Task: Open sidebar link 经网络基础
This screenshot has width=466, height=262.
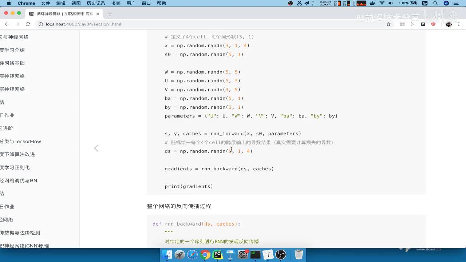Action: point(12,63)
